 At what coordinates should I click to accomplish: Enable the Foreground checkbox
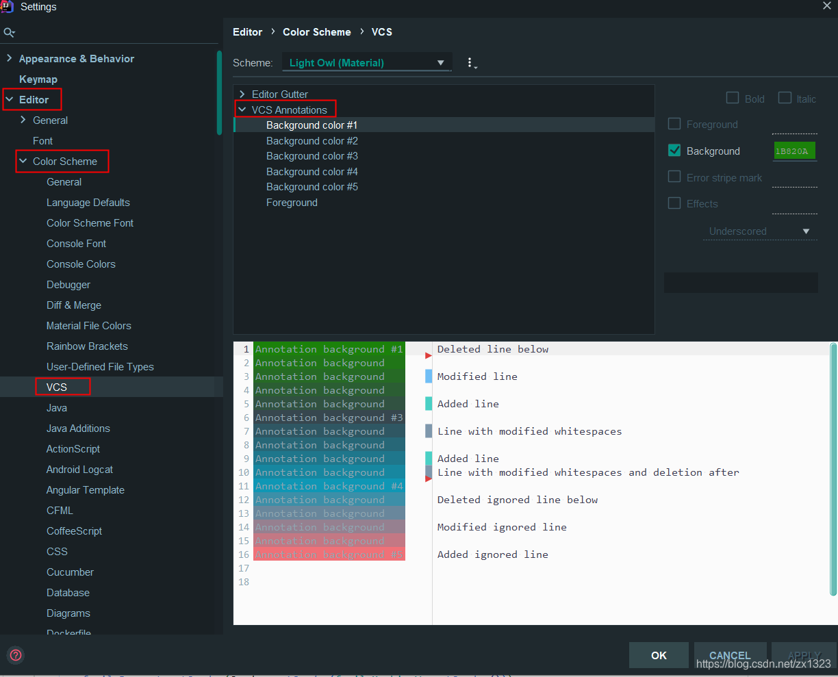pos(674,124)
